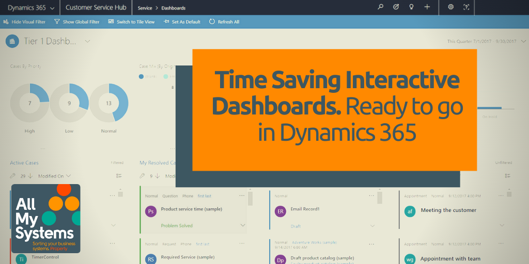Click the Ps purple avatar
Viewport: 529px width, 264px height.
click(151, 211)
